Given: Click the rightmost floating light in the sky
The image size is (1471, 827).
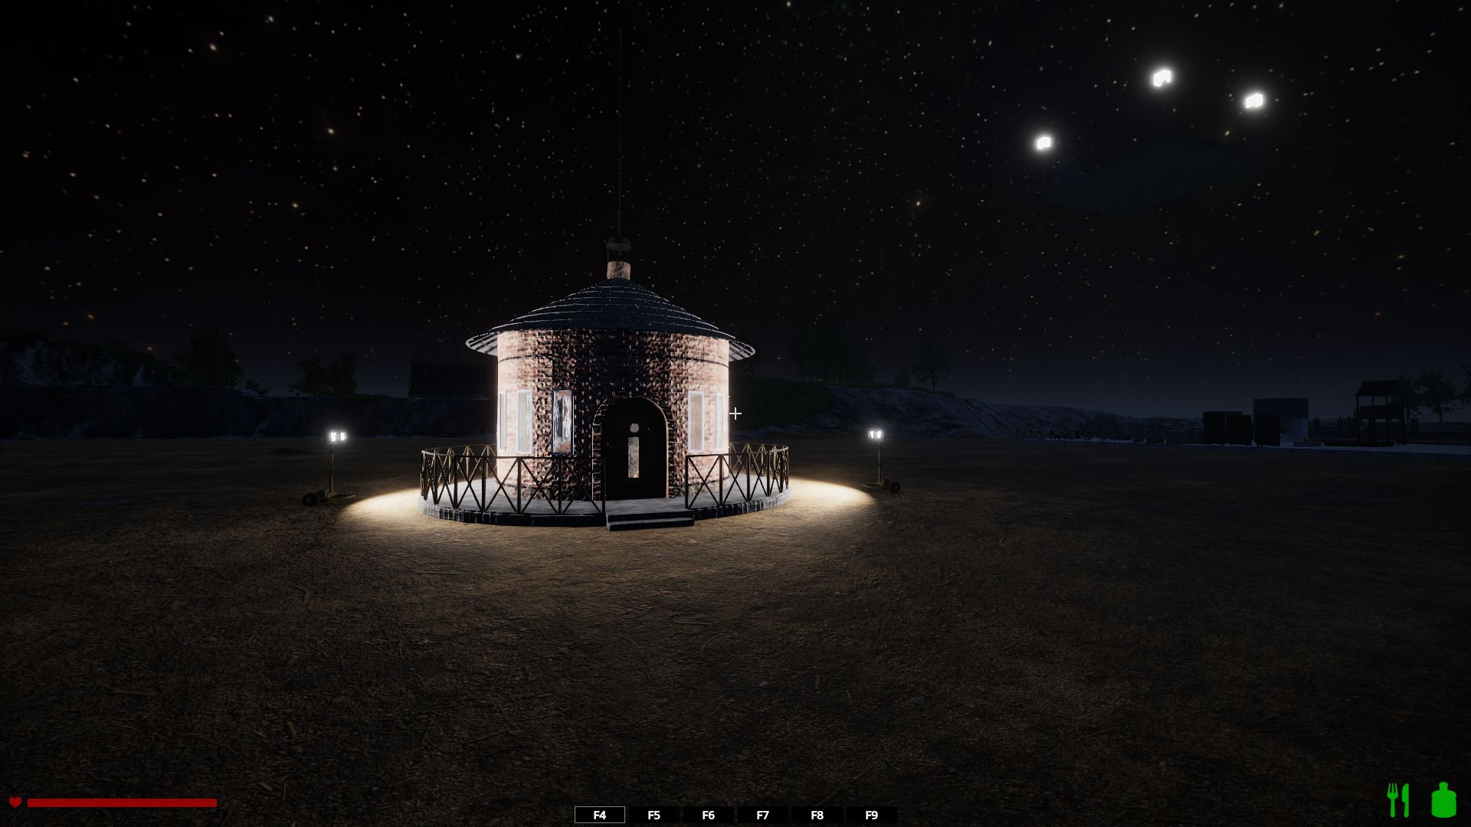Looking at the screenshot, I should coord(1253,100).
